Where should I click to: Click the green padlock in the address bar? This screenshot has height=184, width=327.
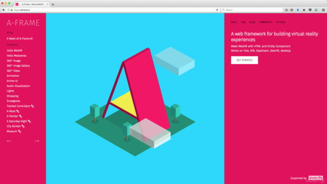(11, 10)
